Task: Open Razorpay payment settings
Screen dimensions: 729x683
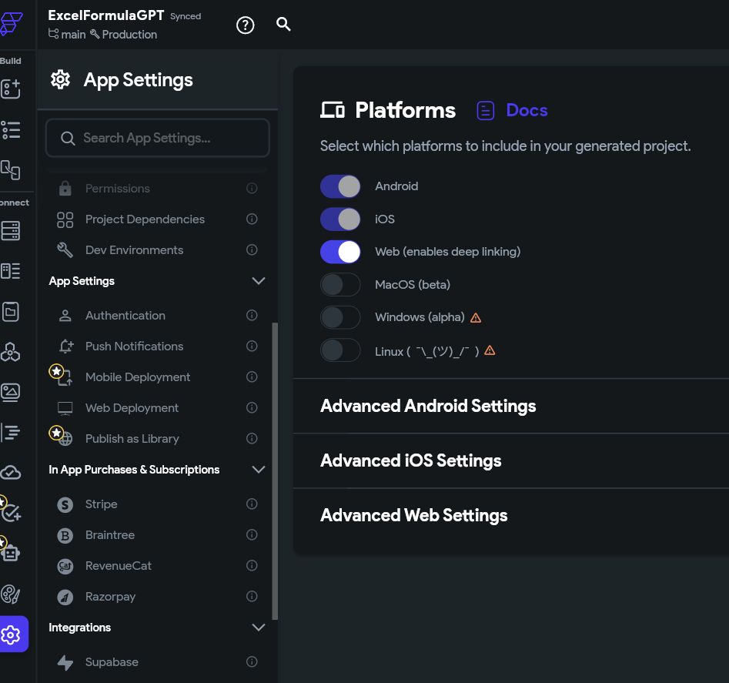Action: pos(158,597)
